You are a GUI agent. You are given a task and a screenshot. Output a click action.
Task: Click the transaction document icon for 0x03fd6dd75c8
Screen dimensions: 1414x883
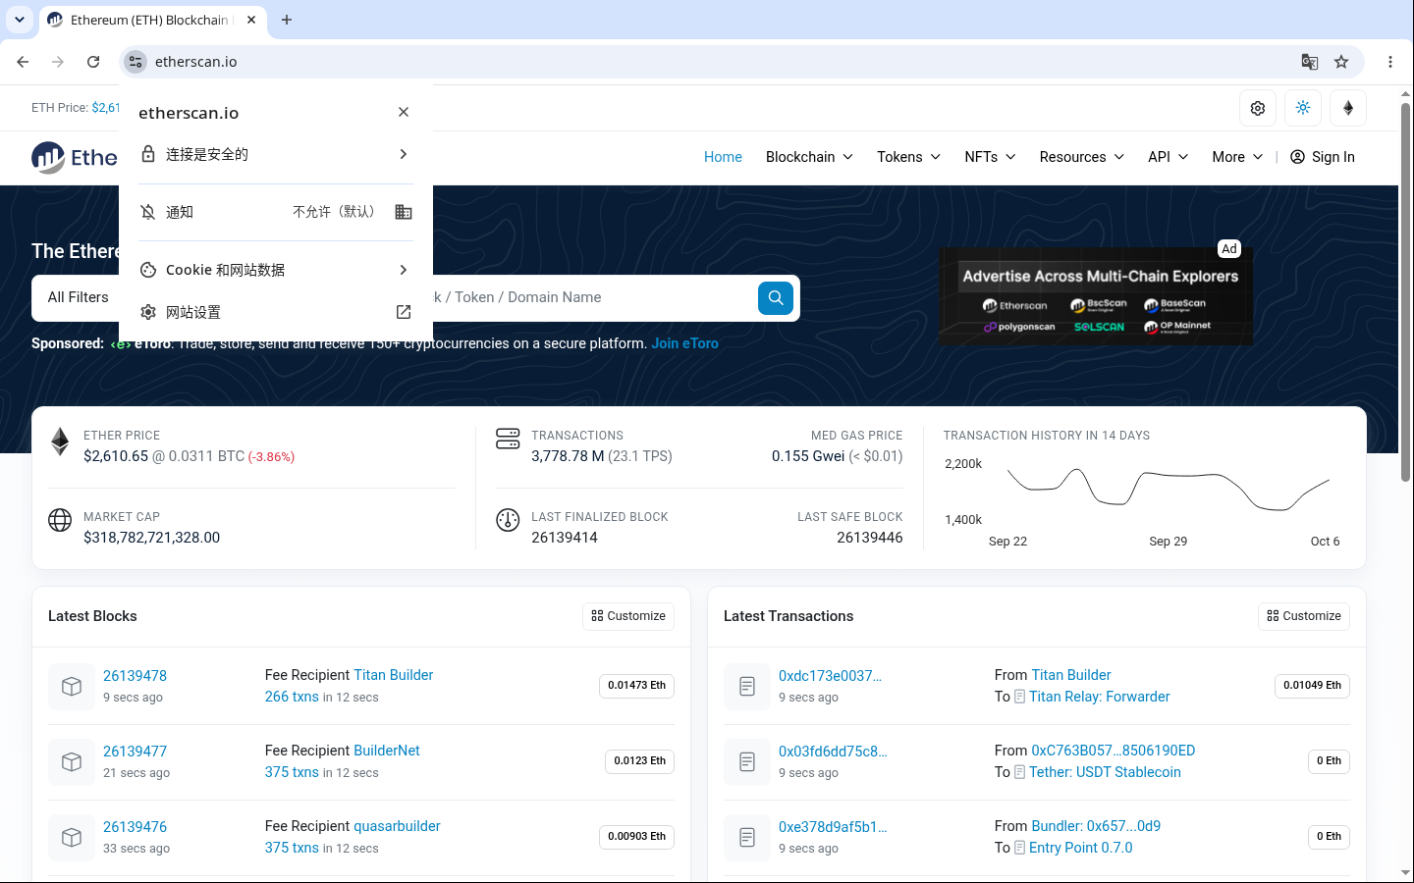(x=747, y=761)
